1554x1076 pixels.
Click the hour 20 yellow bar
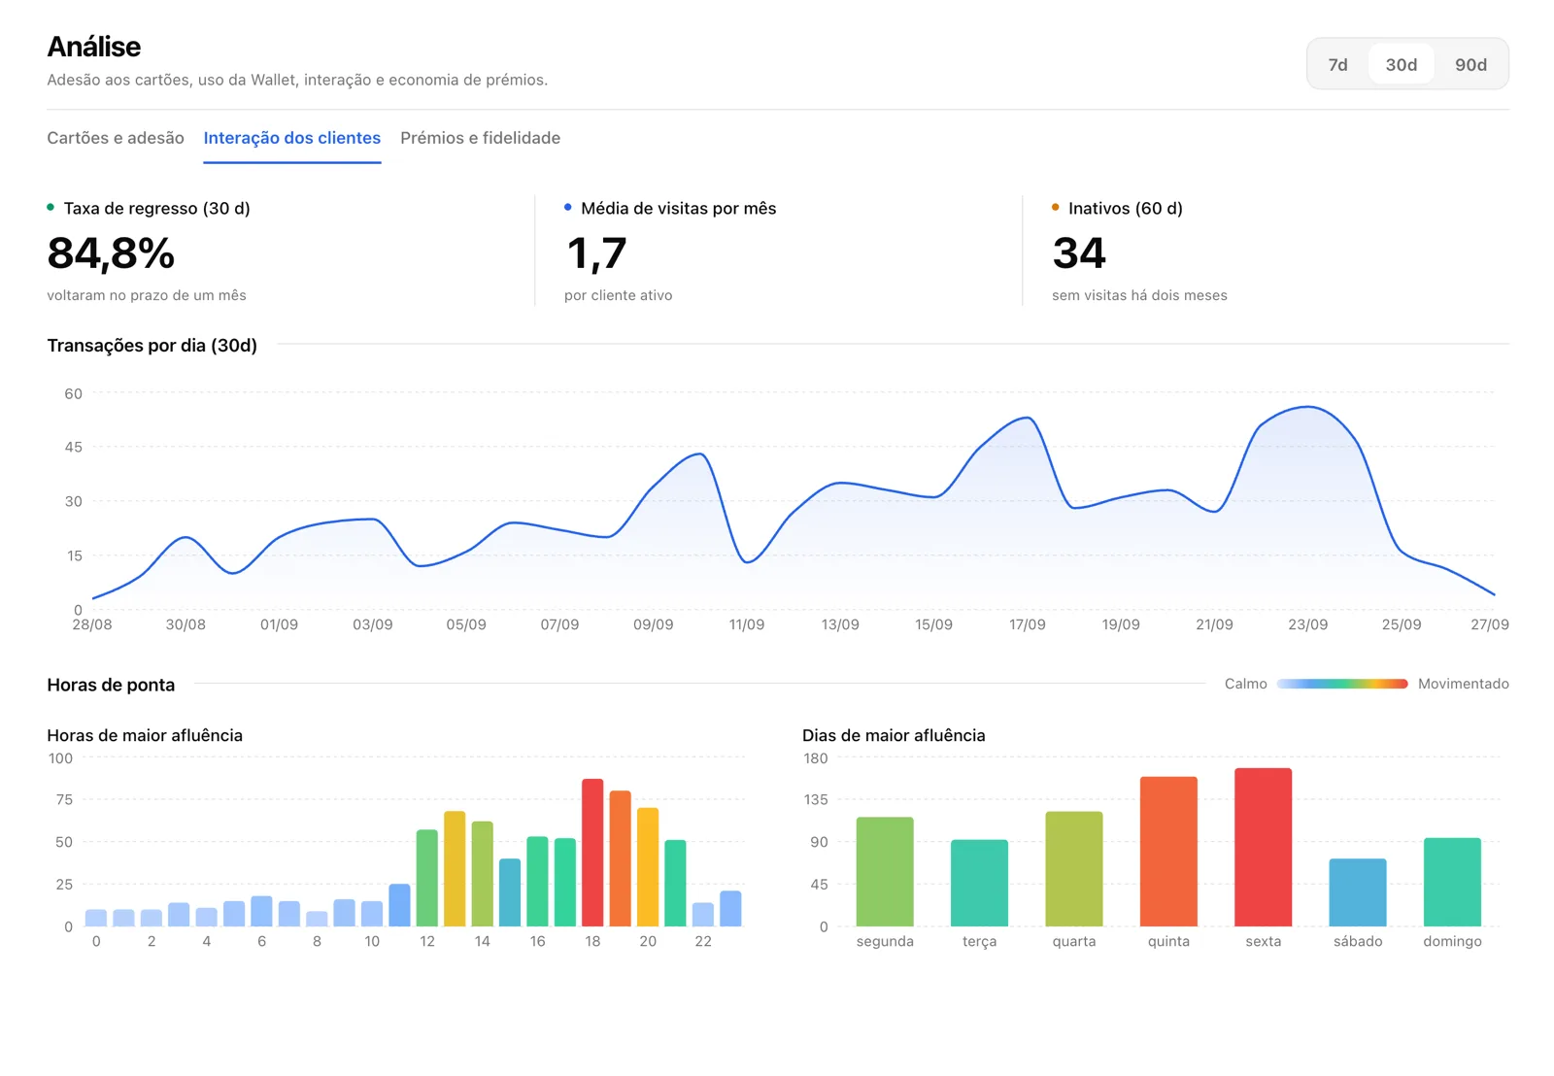[x=648, y=867]
